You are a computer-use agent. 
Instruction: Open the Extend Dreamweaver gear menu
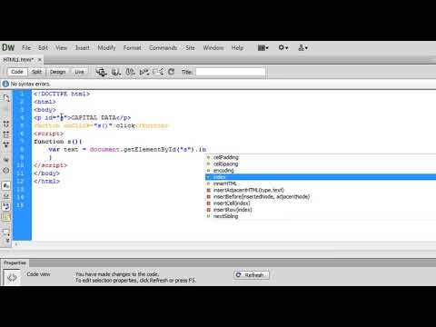click(x=283, y=48)
